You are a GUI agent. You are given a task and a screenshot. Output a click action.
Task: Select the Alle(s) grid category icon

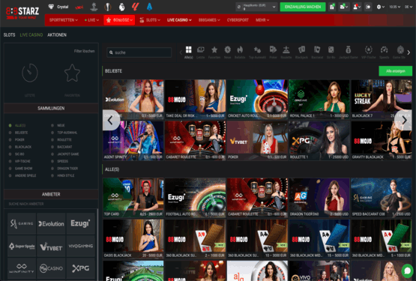pos(189,49)
